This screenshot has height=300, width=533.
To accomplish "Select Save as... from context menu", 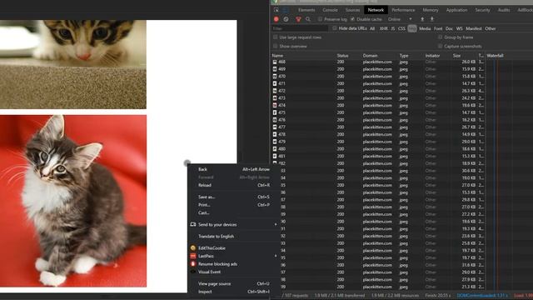I will [x=234, y=197].
